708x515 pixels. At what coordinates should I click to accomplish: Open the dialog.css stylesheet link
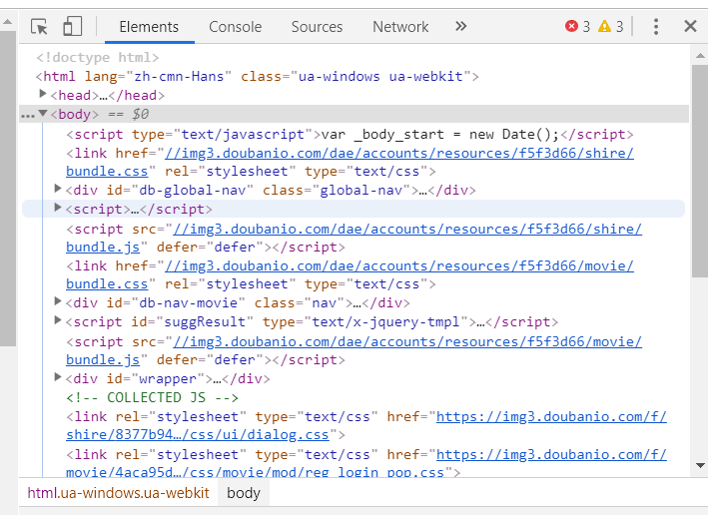366,425
